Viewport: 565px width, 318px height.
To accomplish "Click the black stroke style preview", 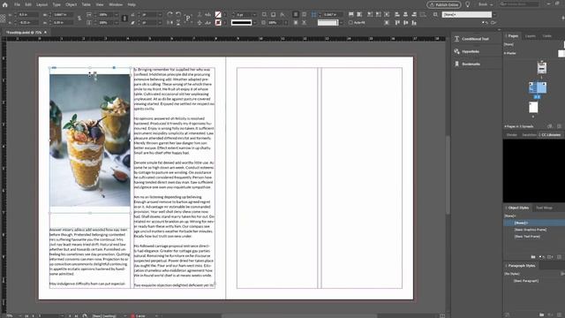I will 241,22.
